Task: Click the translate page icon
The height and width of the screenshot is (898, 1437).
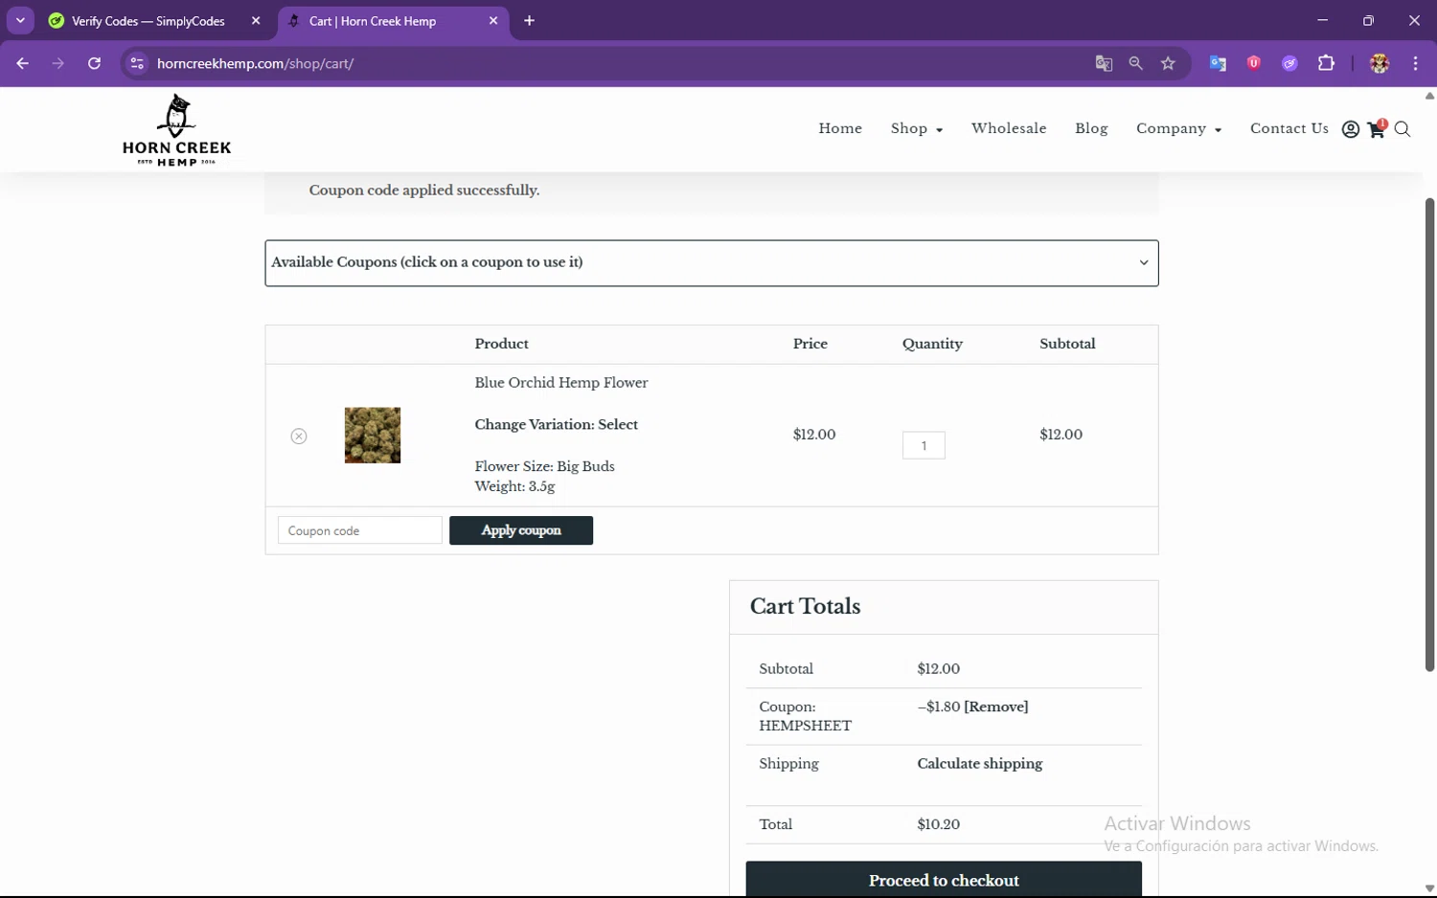Action: click(x=1104, y=63)
